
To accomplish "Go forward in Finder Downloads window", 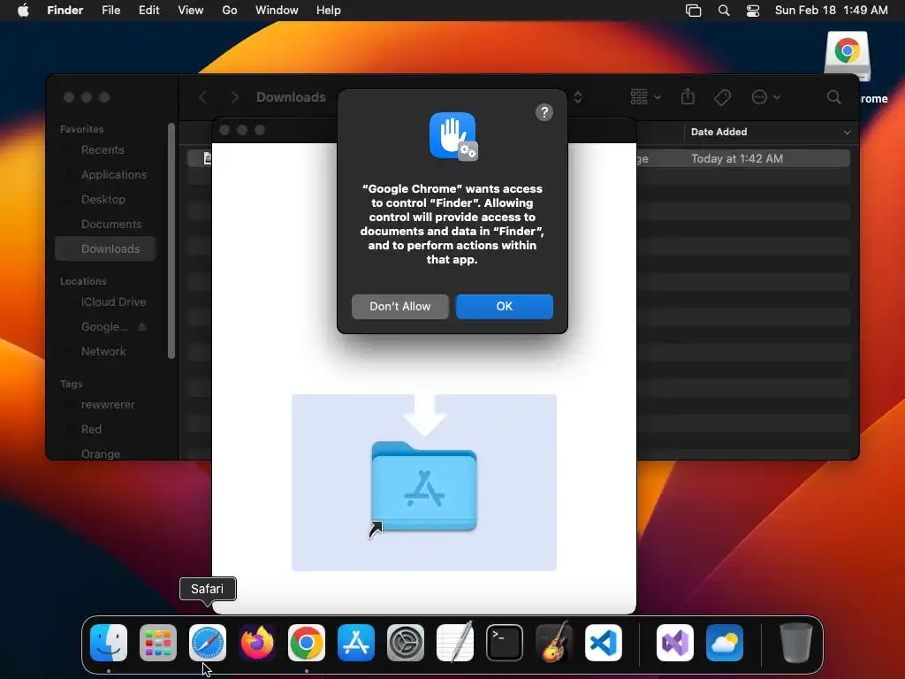I will (234, 97).
